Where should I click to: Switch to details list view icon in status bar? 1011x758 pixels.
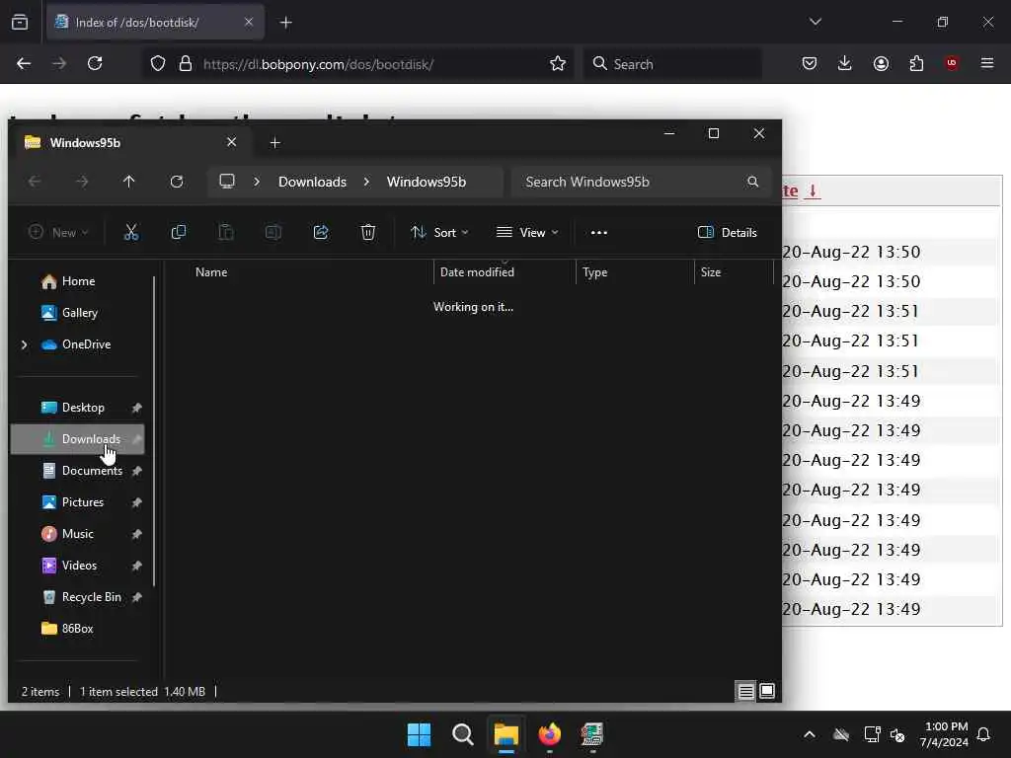tap(746, 692)
